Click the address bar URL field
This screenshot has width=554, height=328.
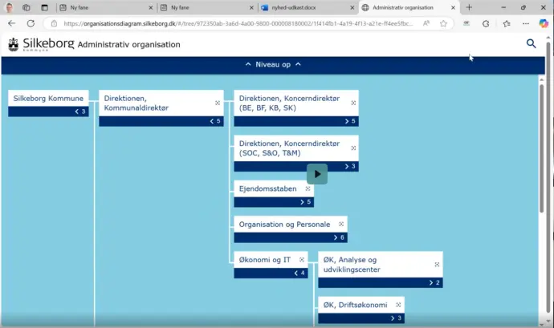[x=238, y=23]
